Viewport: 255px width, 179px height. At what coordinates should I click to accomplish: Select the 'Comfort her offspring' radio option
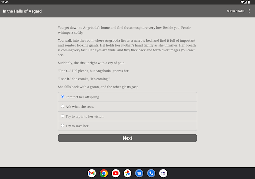coord(127,97)
